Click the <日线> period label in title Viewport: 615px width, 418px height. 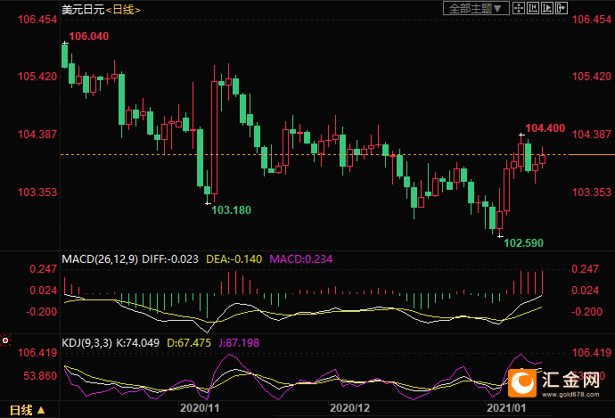point(123,10)
